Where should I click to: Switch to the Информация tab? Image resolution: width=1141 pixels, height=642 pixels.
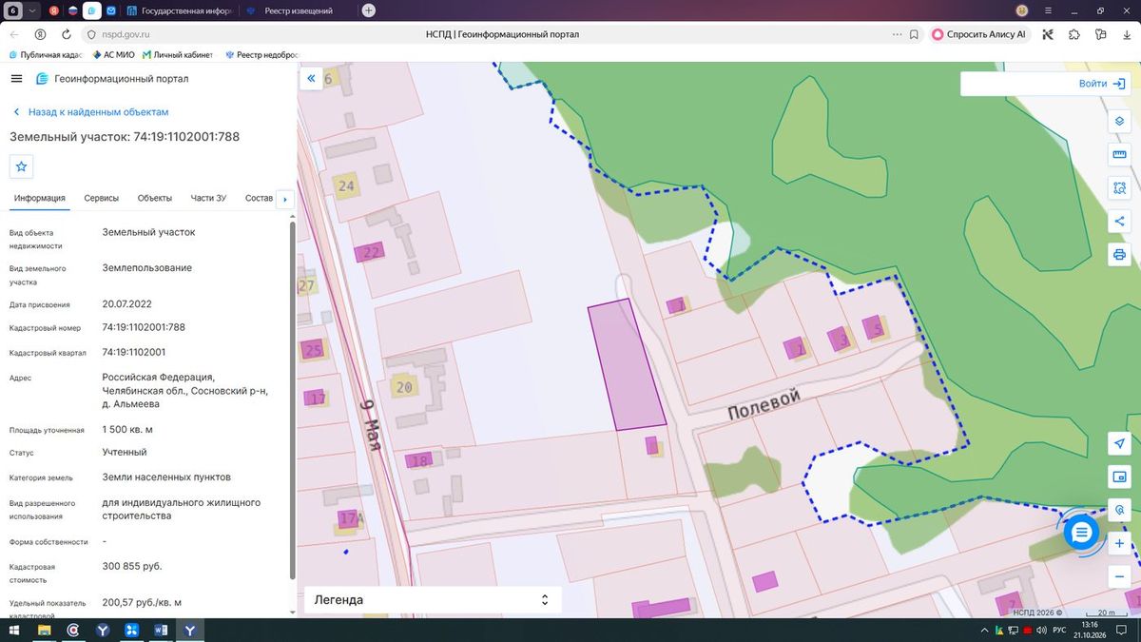point(40,198)
